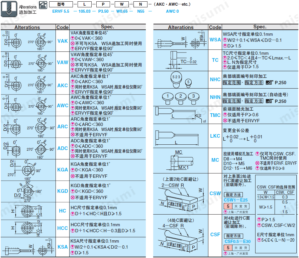Click the 5 天发货 badge under CSW1-E25
This screenshot has width=299, height=258.
click(236, 206)
